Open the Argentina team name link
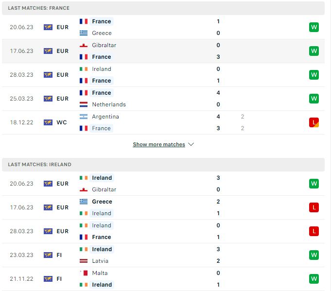This screenshot has width=331, height=291. [105, 117]
